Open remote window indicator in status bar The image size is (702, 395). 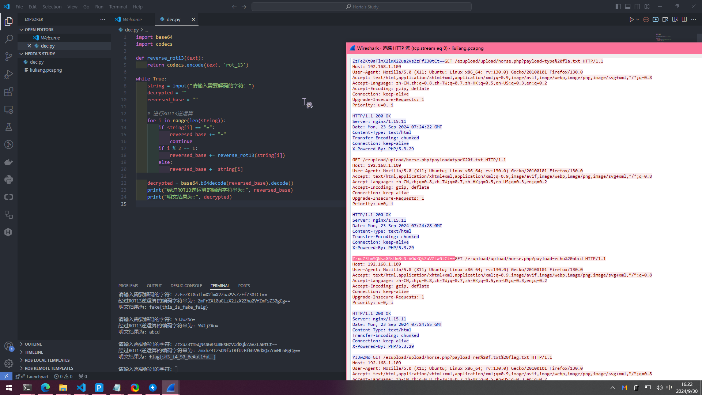click(6, 376)
